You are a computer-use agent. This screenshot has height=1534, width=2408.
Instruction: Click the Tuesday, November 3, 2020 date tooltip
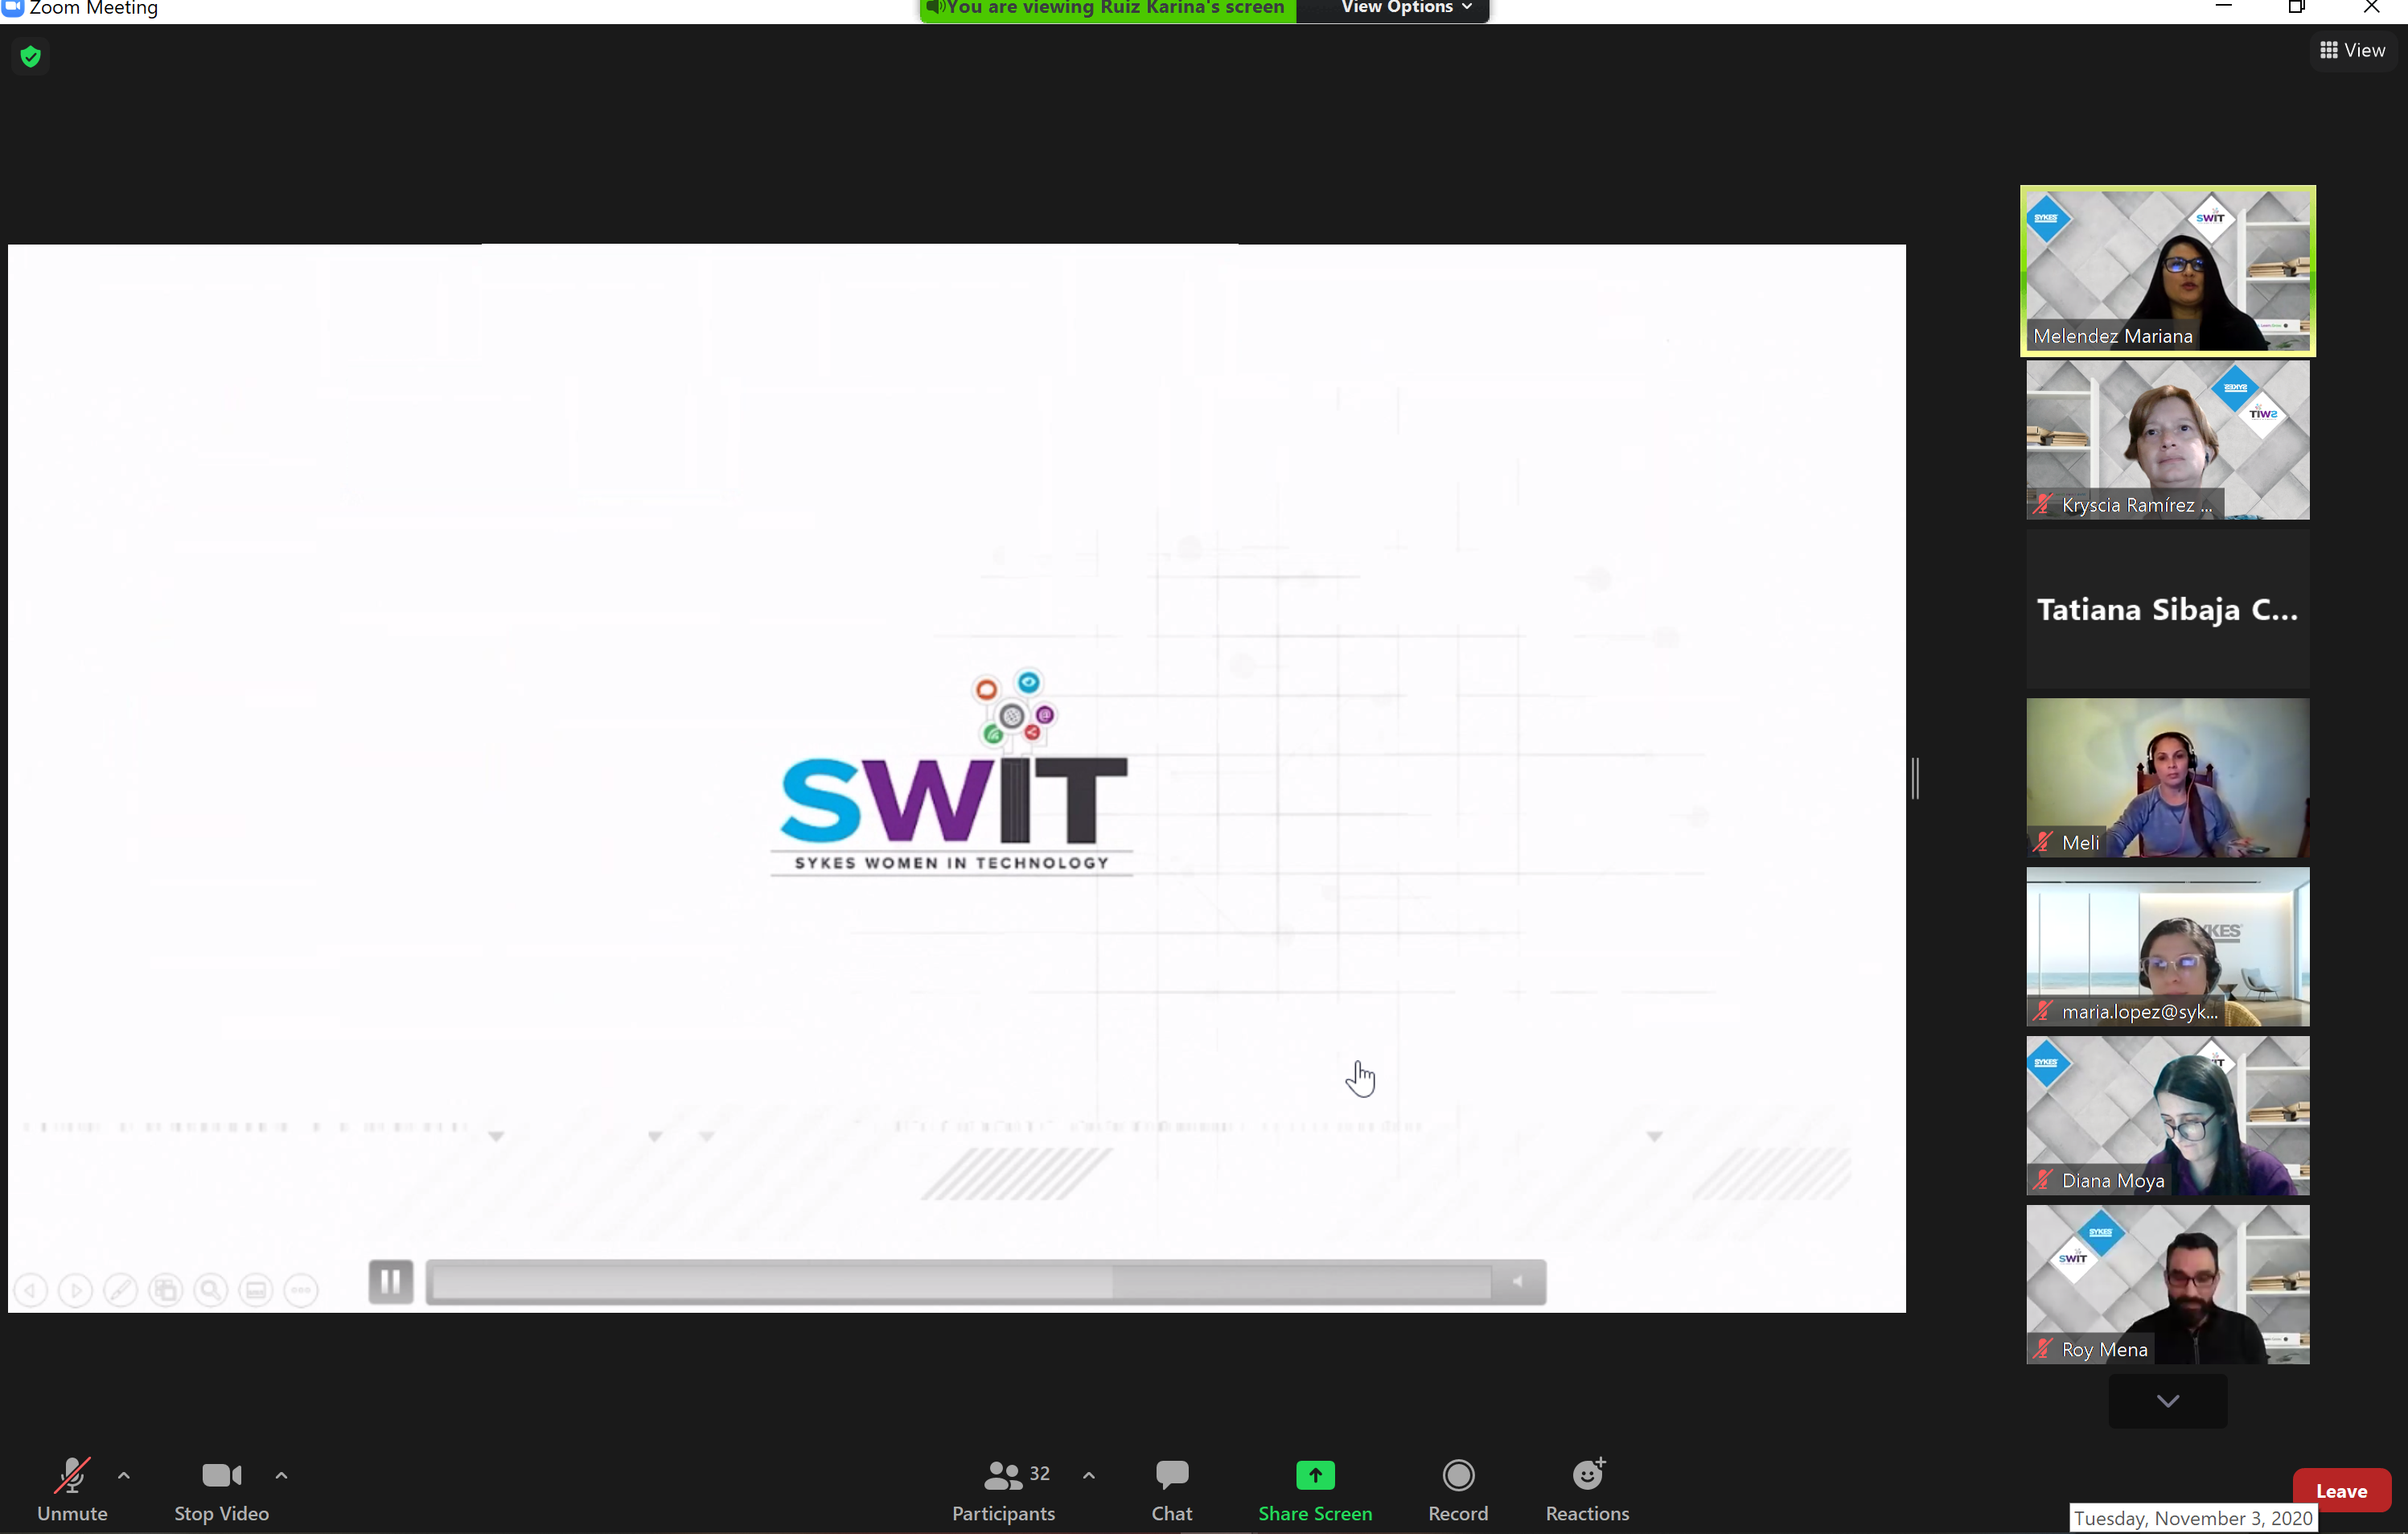click(x=2193, y=1518)
